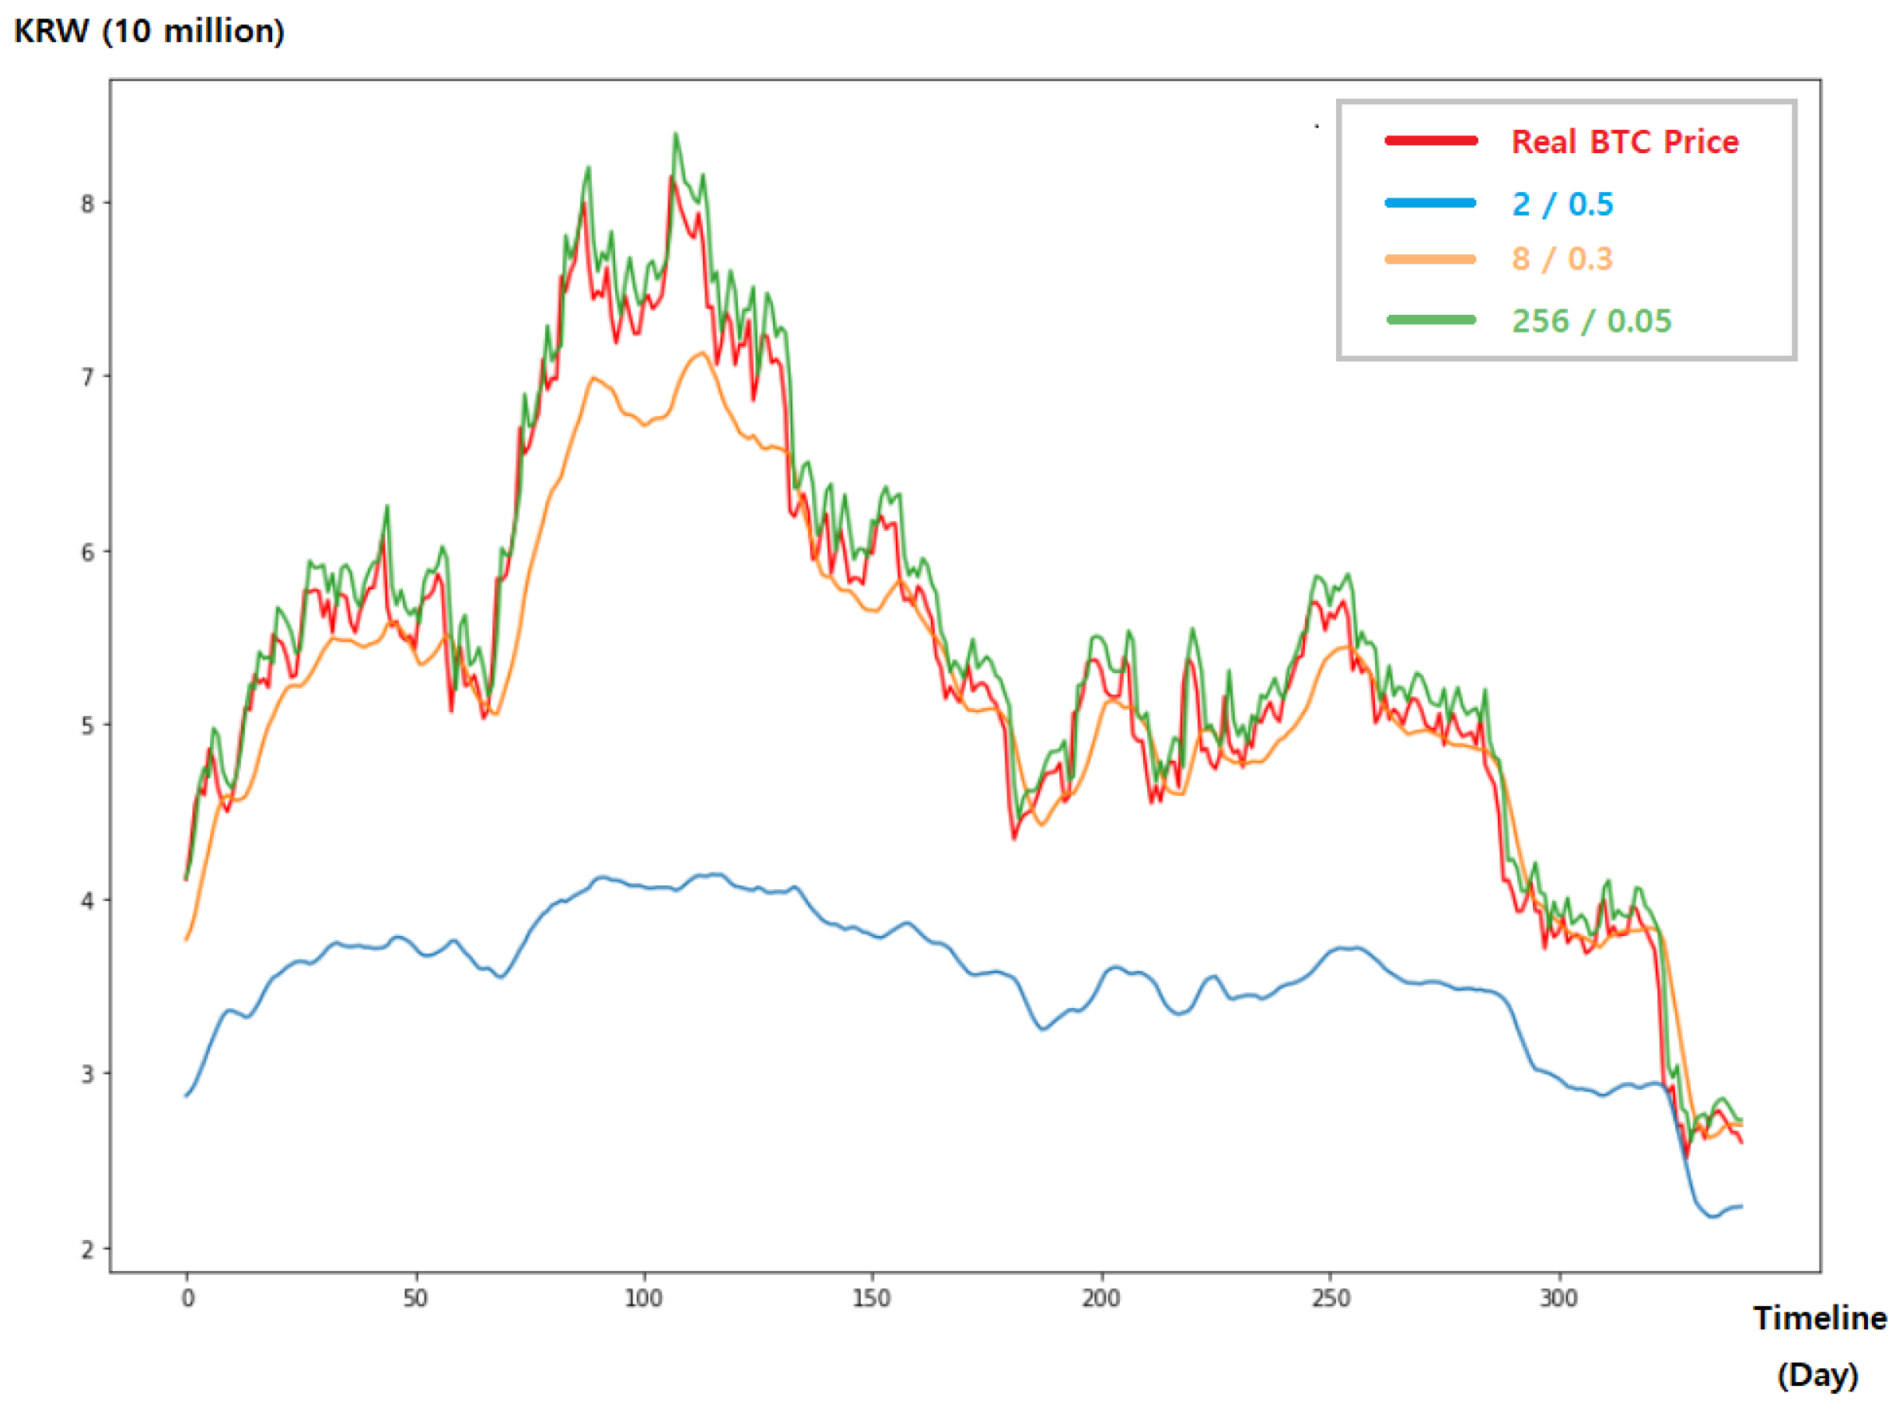
Task: Click the 'KRW (10 million)' axis title
Action: click(150, 32)
